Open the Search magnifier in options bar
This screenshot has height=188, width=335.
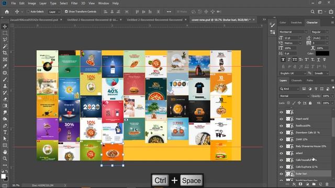[x=312, y=11]
